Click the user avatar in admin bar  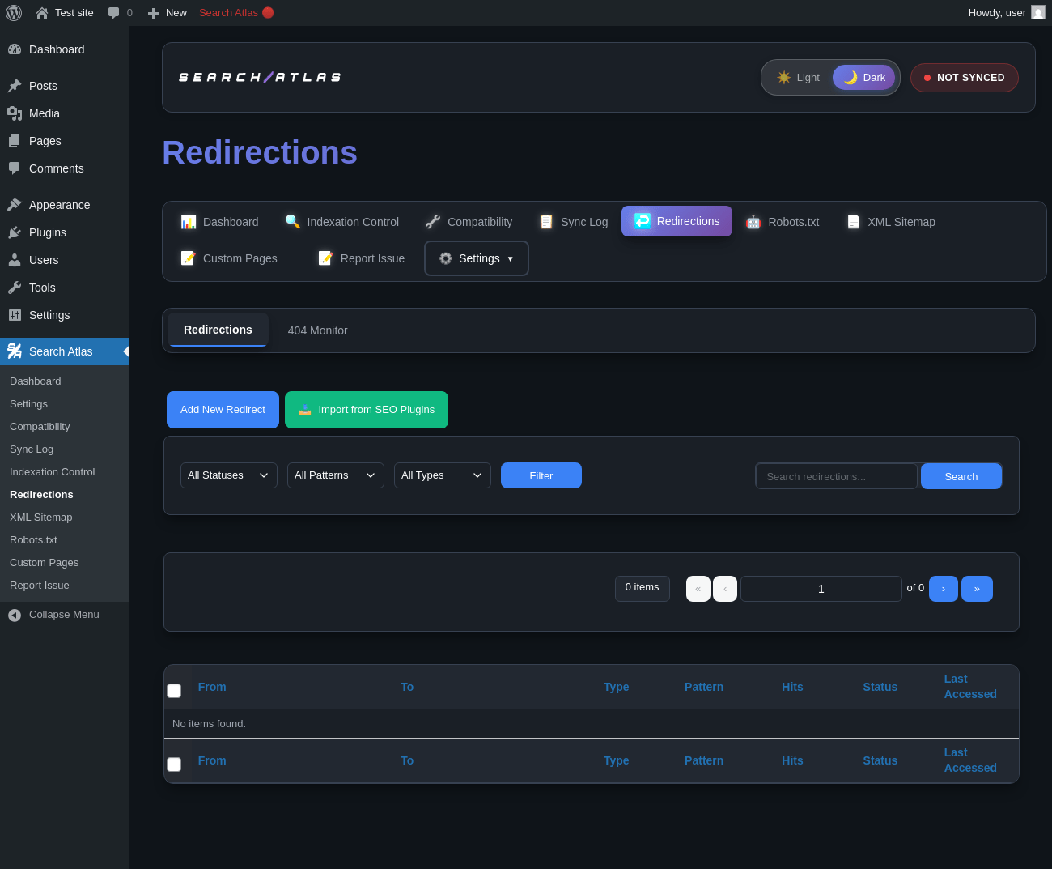pos(1038,12)
